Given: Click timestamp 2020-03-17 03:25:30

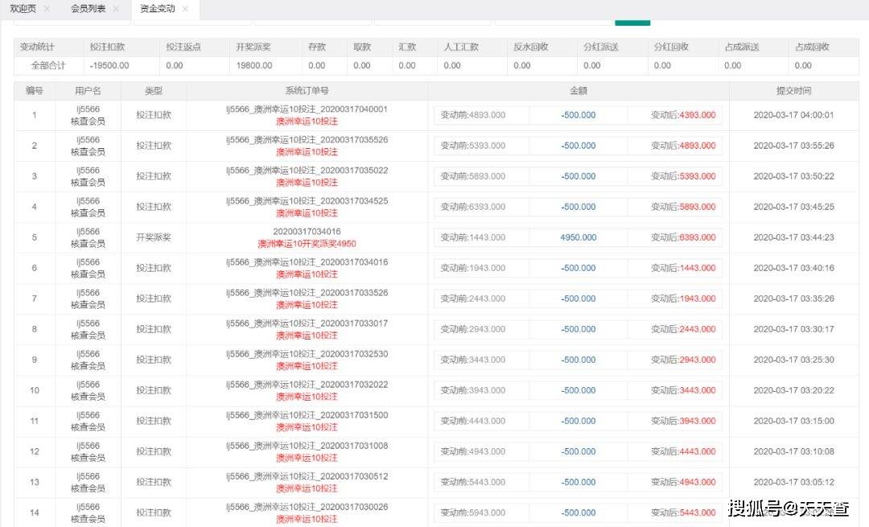Looking at the screenshot, I should coord(793,360).
